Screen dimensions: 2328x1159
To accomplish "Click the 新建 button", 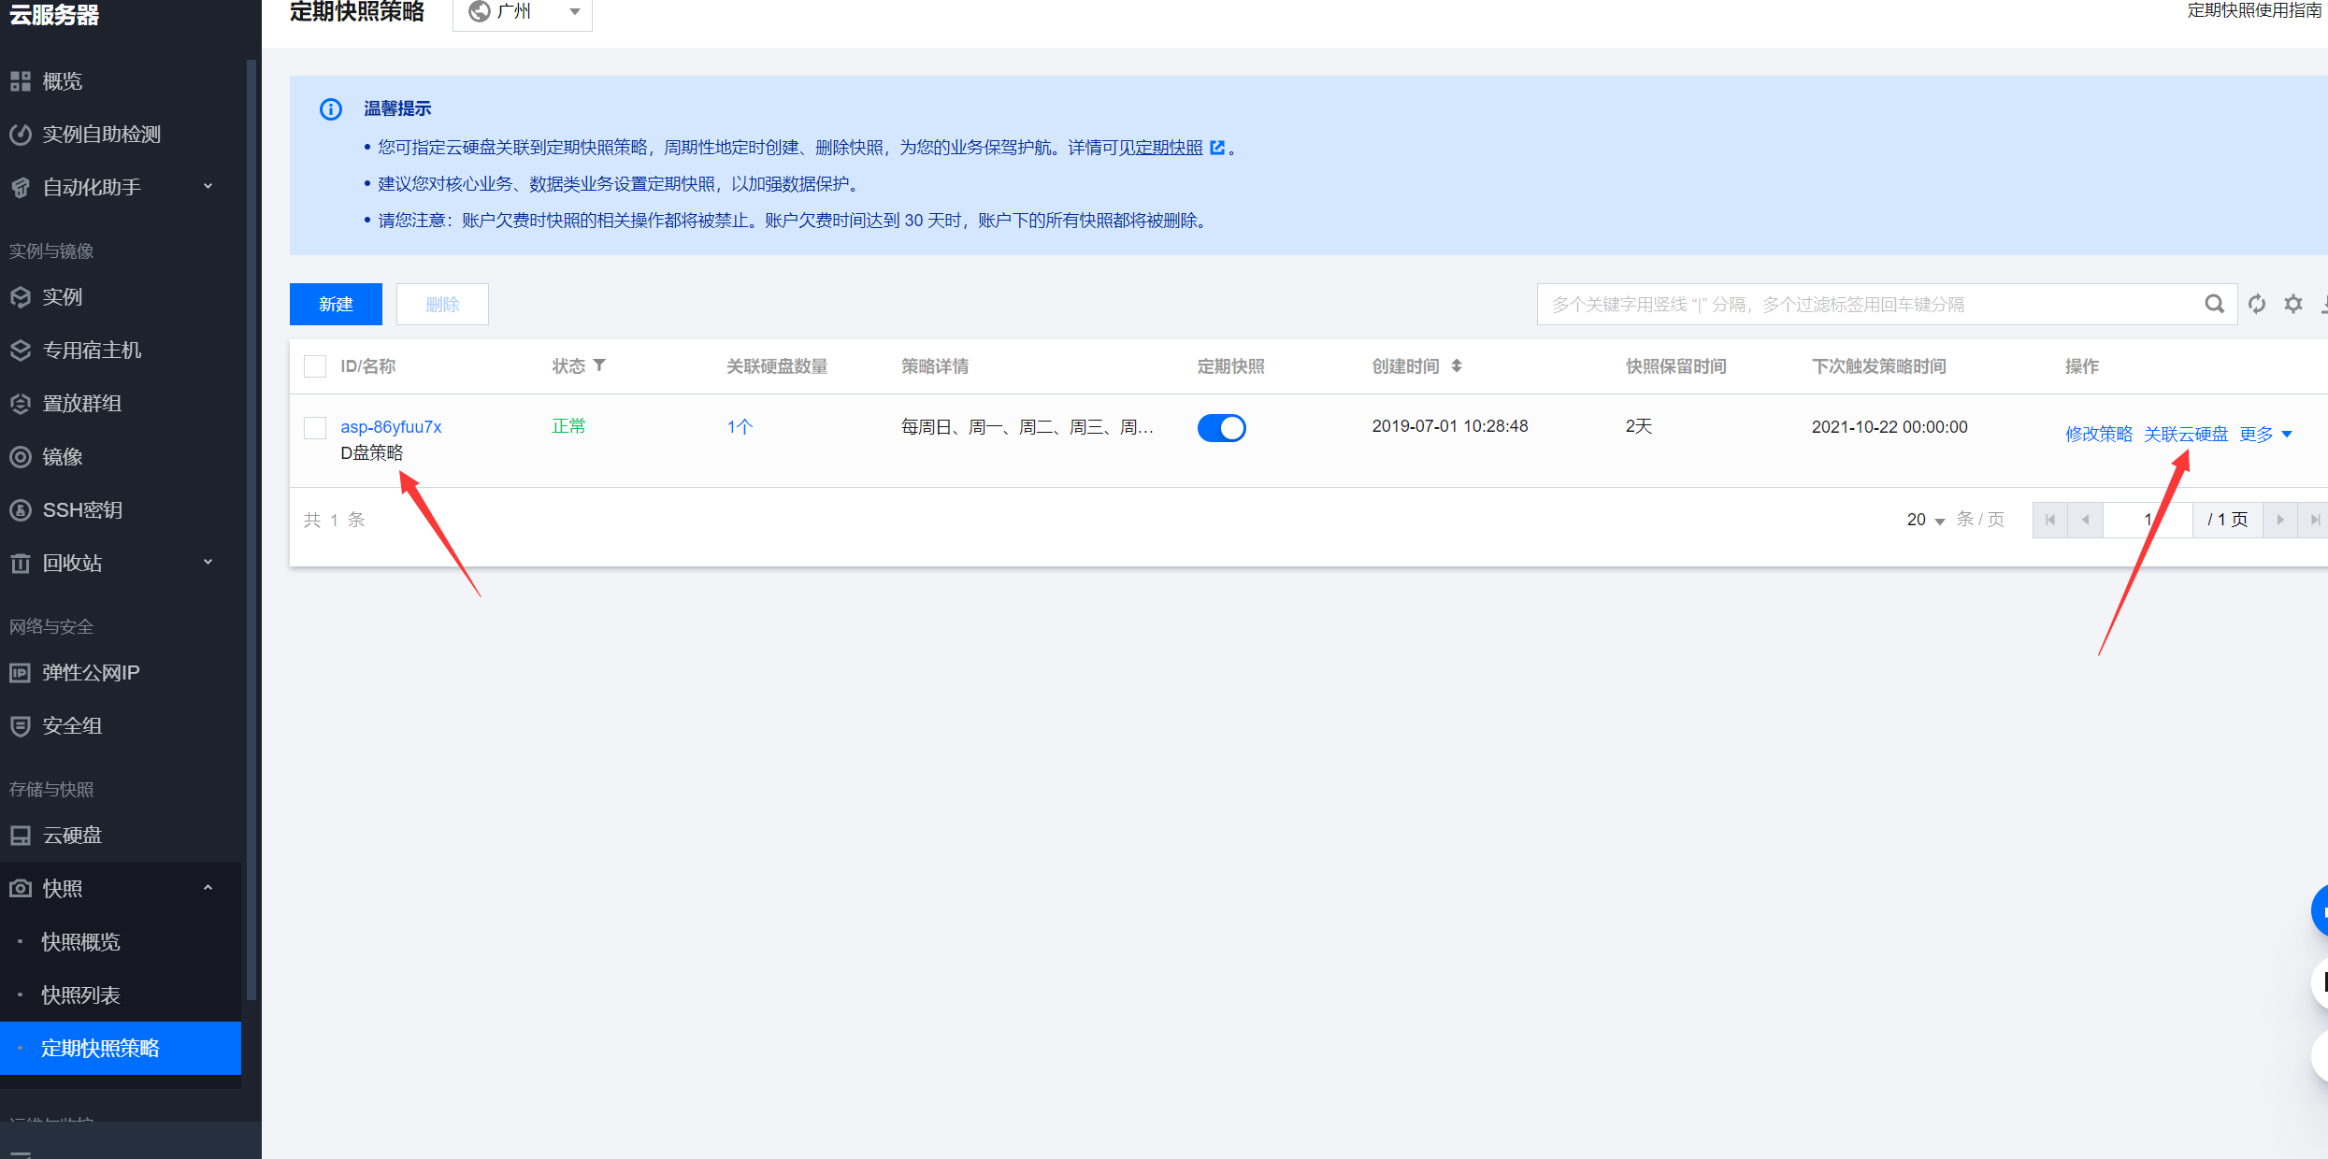I will (336, 304).
